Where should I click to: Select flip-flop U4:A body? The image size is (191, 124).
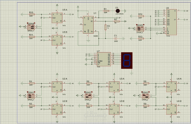172,87
